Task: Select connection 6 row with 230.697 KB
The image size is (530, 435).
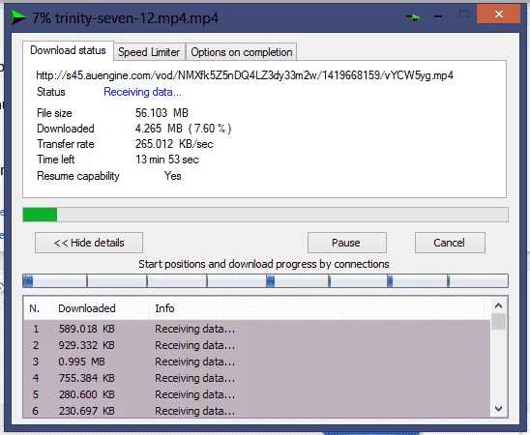Action: (x=257, y=411)
